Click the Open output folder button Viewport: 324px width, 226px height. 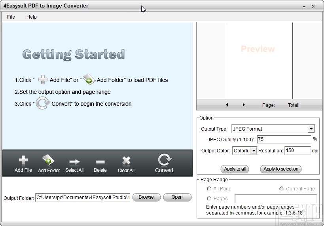pos(177,197)
